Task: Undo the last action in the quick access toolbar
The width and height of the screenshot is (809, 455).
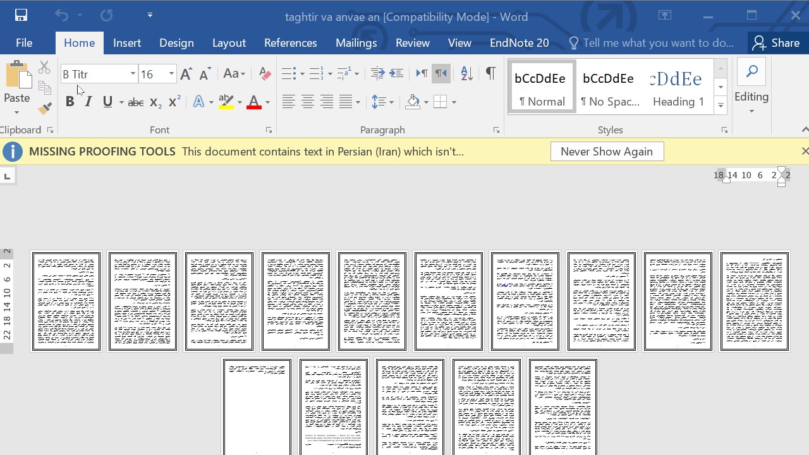Action: [61, 15]
